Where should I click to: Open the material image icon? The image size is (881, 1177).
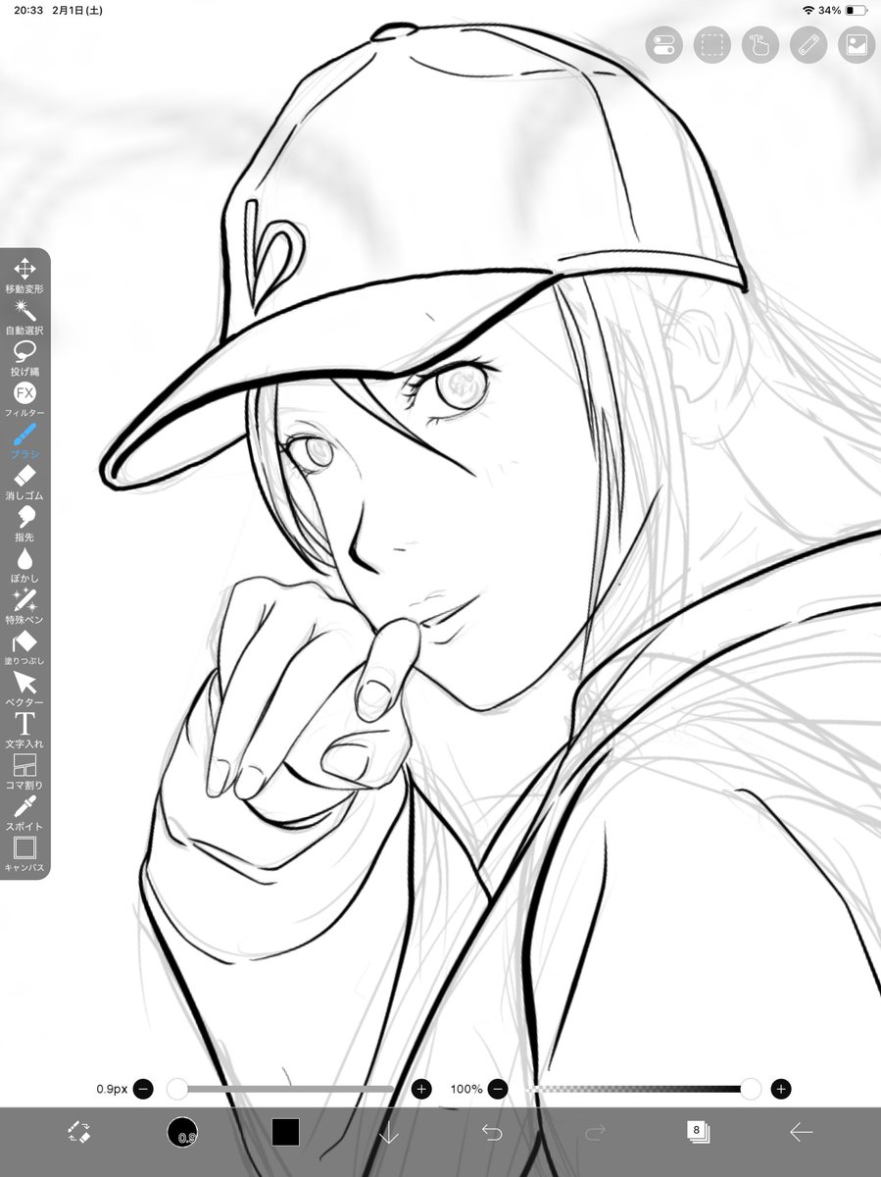tap(856, 44)
